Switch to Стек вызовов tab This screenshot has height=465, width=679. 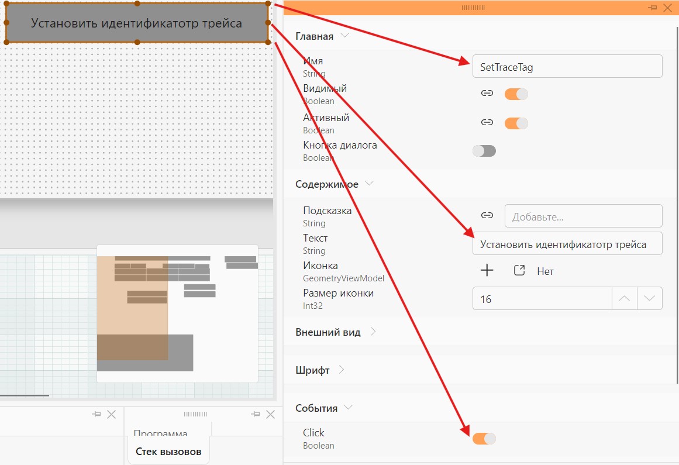(x=168, y=452)
